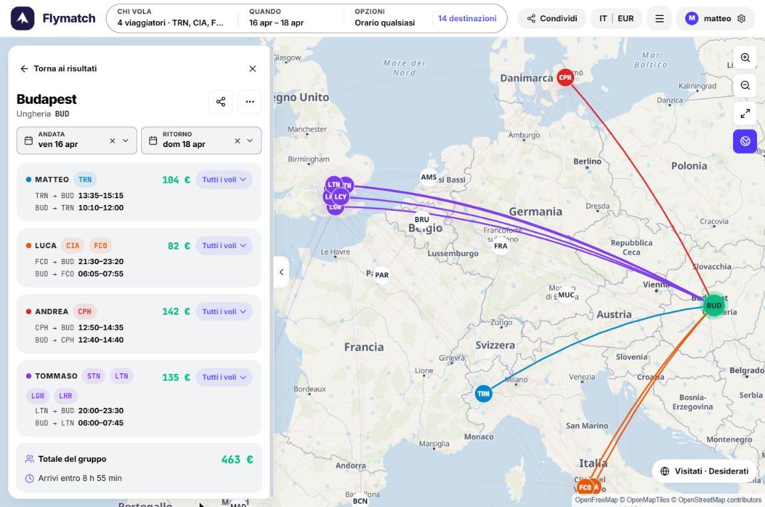This screenshot has width=765, height=507.
Task: Click Arrivi entro 8 h 55 min
Action: coord(80,478)
